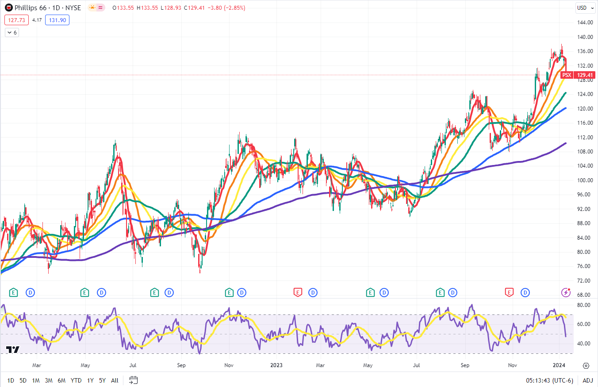Open chart settings gear near price scale

tap(586, 365)
